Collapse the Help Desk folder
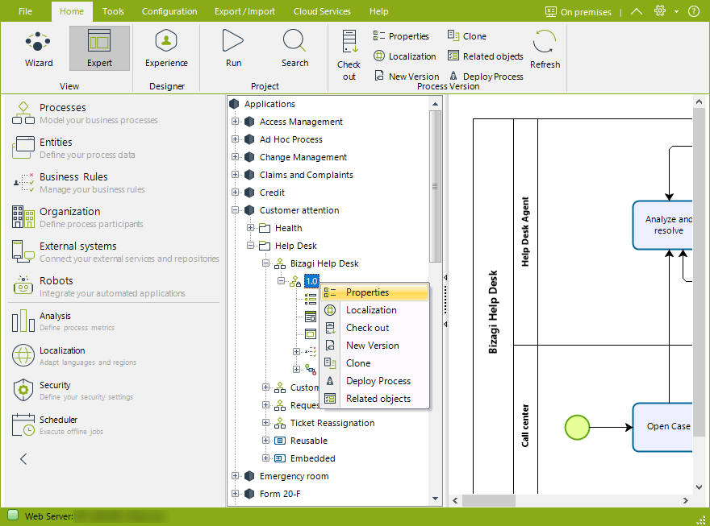The image size is (710, 526). pyautogui.click(x=250, y=246)
